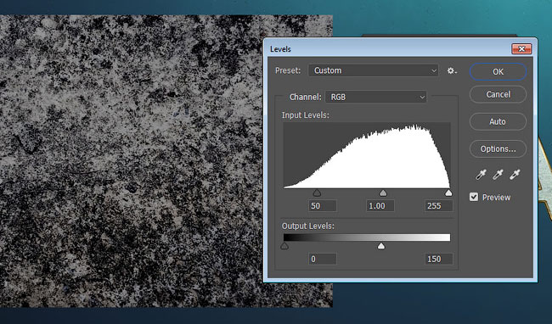Click the Cancel button
This screenshot has width=552, height=324.
point(498,94)
